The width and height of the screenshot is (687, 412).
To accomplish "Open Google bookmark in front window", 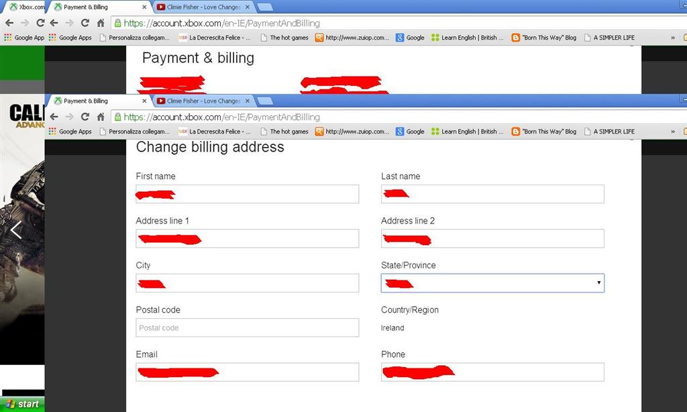I will [x=410, y=132].
